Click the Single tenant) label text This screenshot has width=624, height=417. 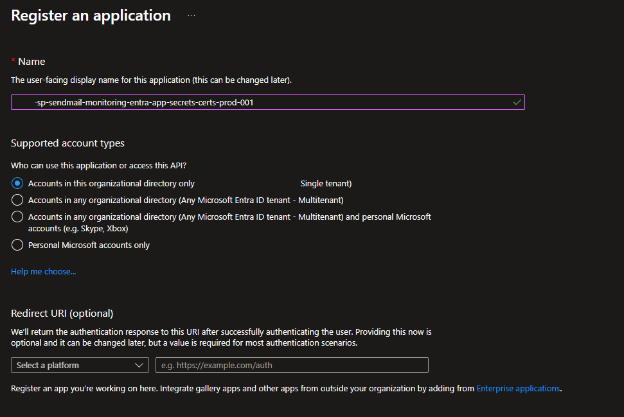(x=326, y=184)
